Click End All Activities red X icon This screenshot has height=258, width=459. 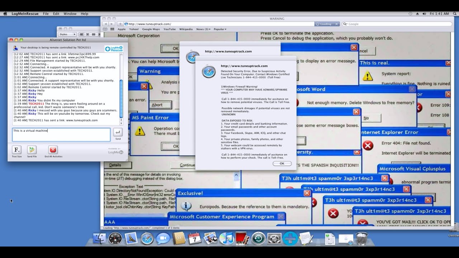53,150
